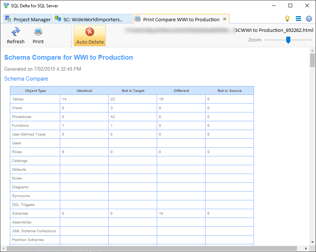Click the 'Procedures' row label

(22, 116)
